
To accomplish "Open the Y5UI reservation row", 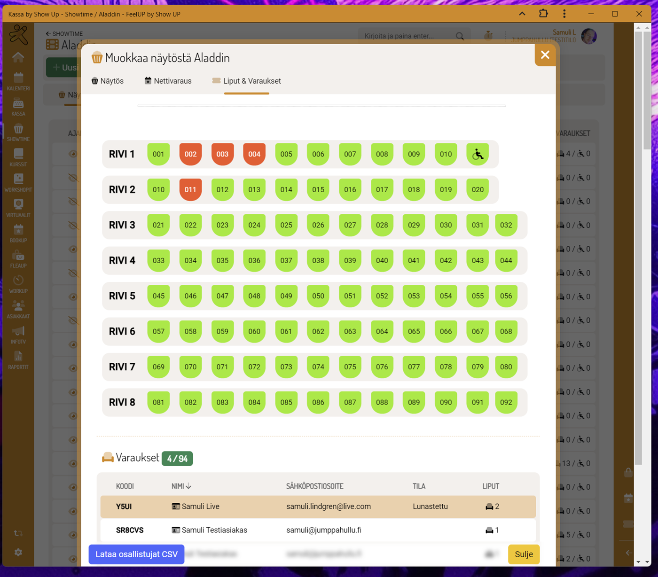I will (318, 507).
